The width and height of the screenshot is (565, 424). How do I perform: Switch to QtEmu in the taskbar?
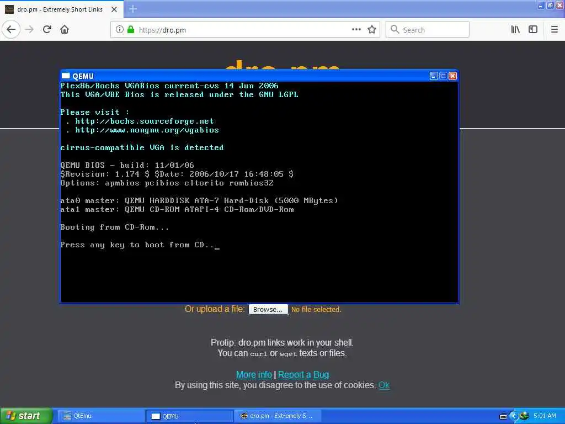[x=101, y=416]
